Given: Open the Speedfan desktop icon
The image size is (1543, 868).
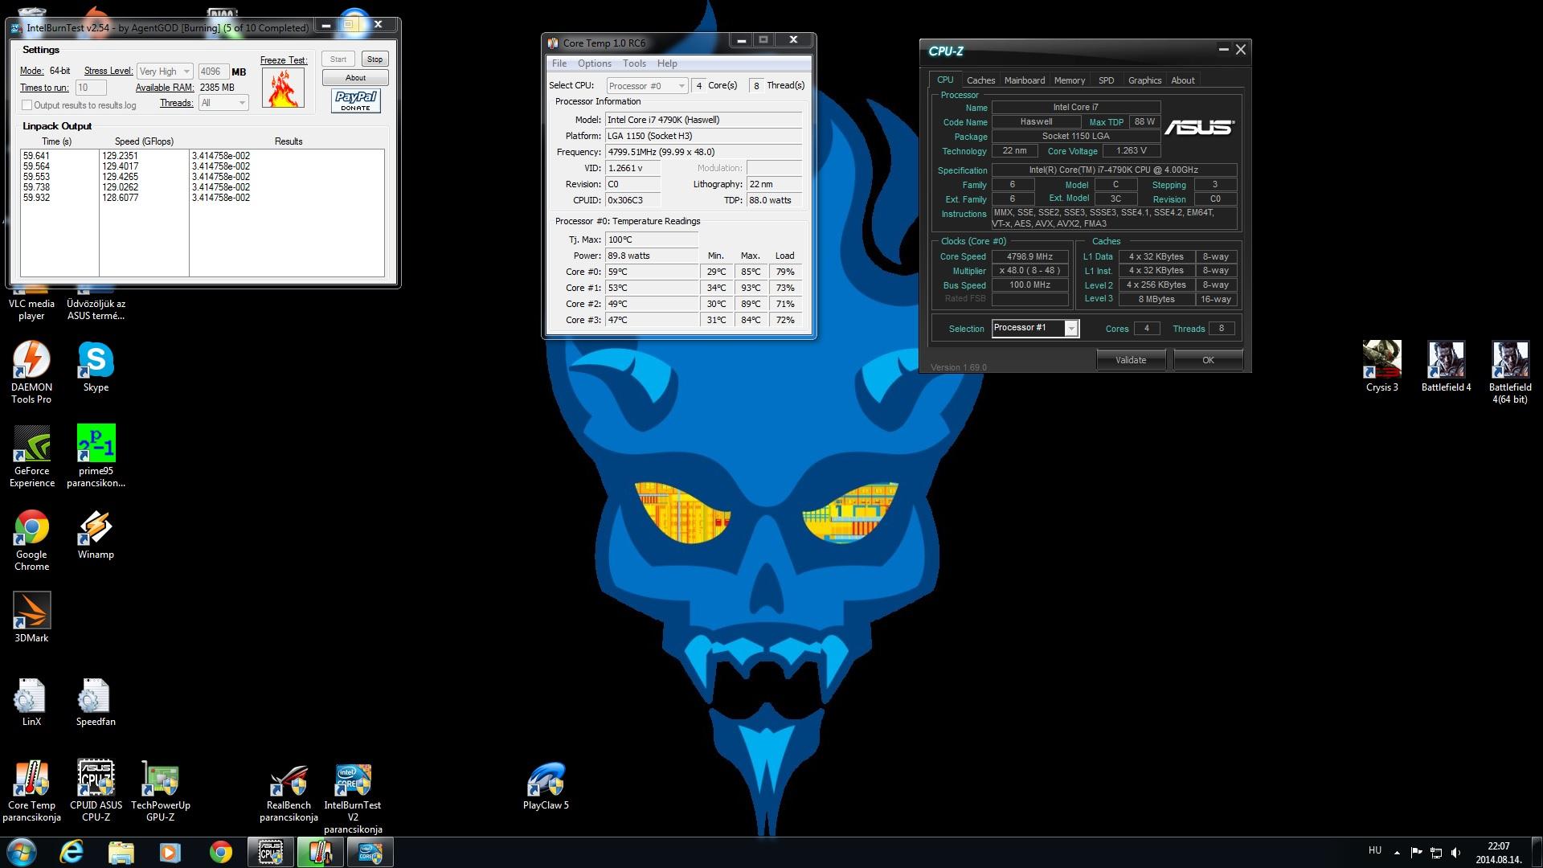Looking at the screenshot, I should tap(96, 702).
